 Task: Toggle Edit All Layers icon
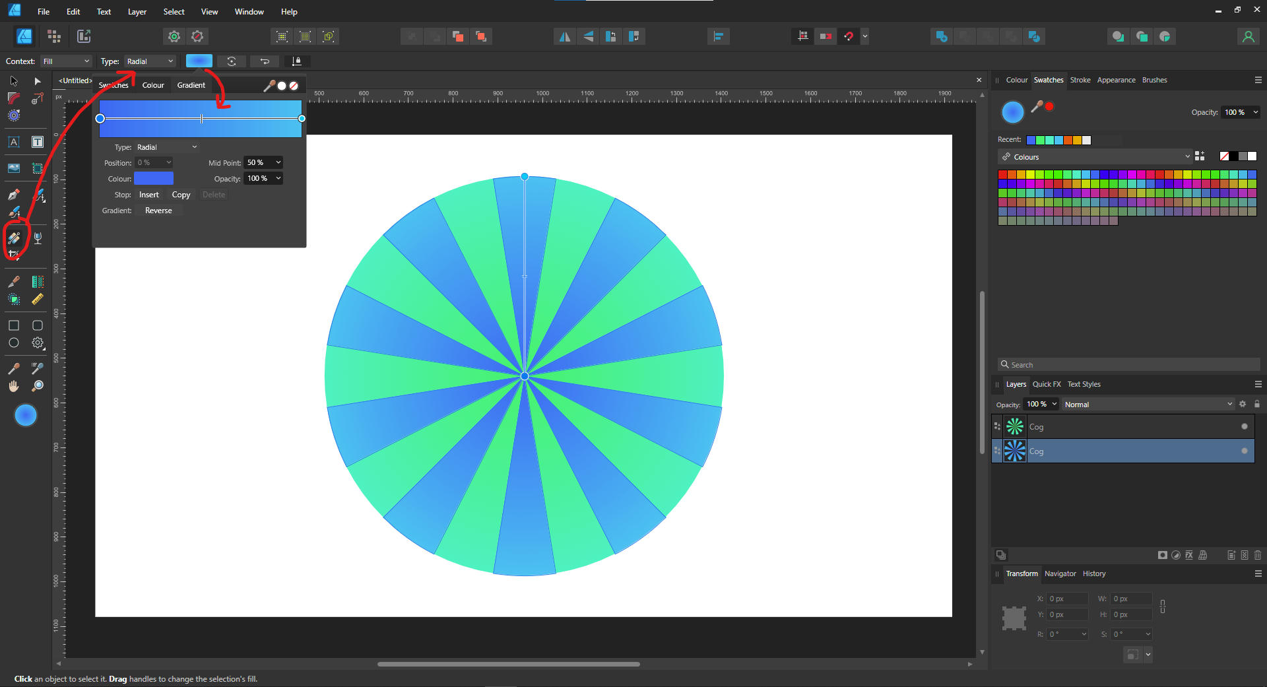(x=1001, y=555)
